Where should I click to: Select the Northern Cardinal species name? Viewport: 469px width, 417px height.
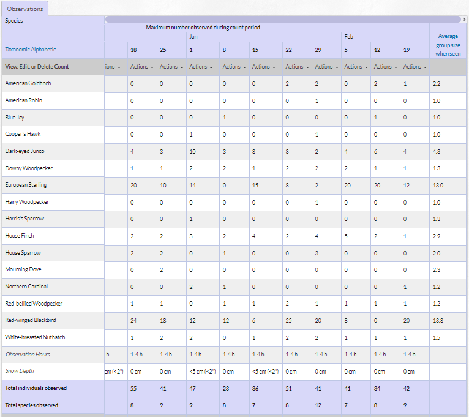[x=26, y=287]
